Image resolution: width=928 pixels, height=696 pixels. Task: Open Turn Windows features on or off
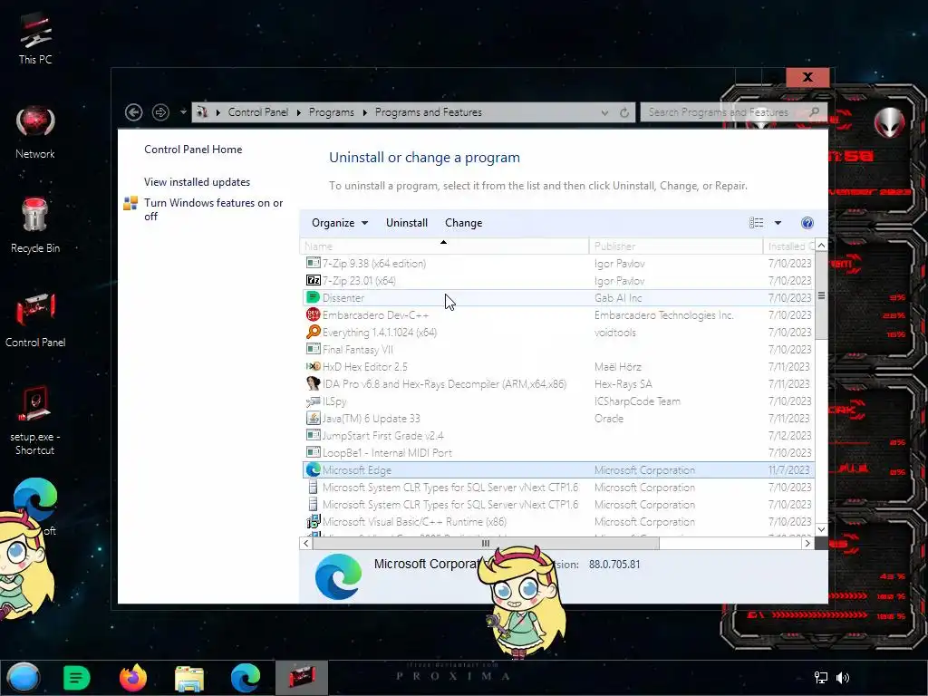(x=213, y=209)
